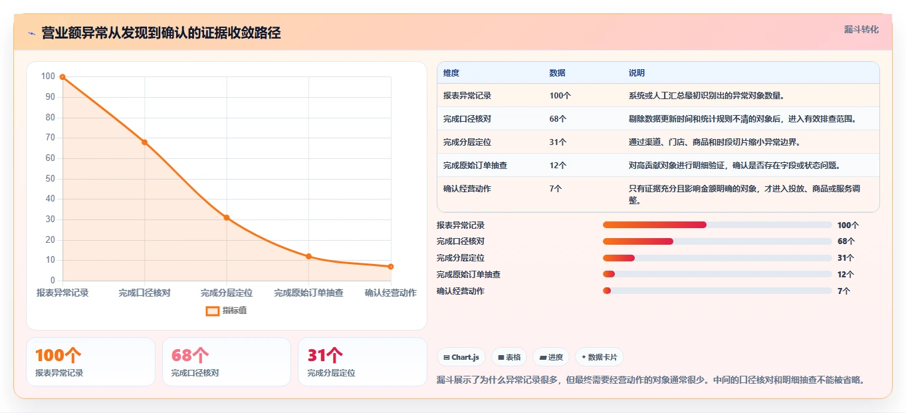The image size is (906, 413).
Task: Click the 68个 table cell
Action: pos(558,119)
